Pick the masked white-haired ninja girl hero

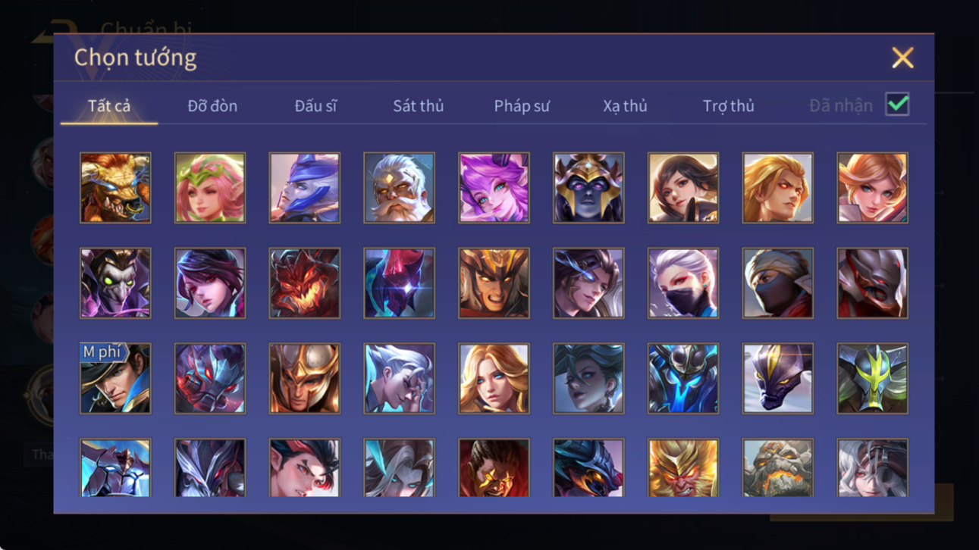coord(682,283)
